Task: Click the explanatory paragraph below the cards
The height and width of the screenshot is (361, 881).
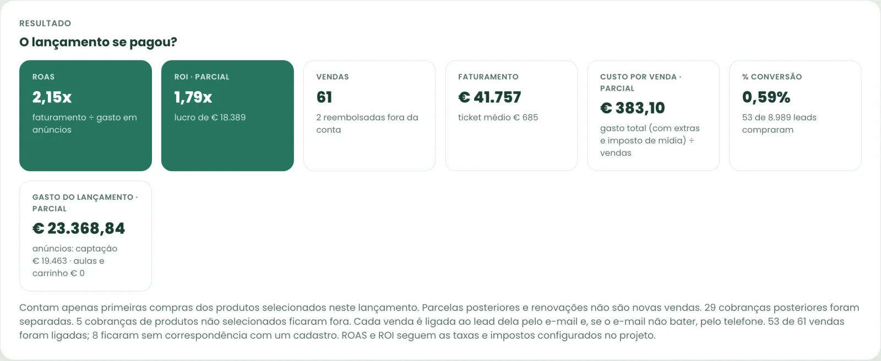Action: click(439, 321)
